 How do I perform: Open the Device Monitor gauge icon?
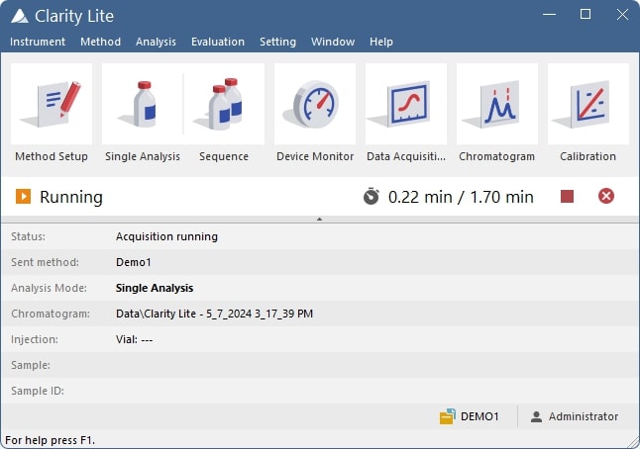[x=315, y=104]
